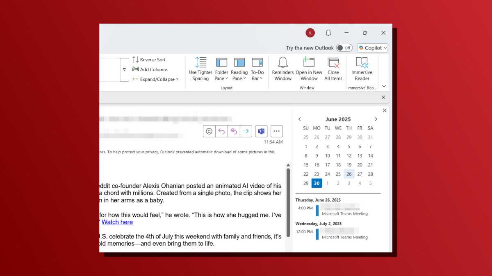This screenshot has width=492, height=276.
Task: Open the more actions ellipsis menu
Action: coord(276,131)
